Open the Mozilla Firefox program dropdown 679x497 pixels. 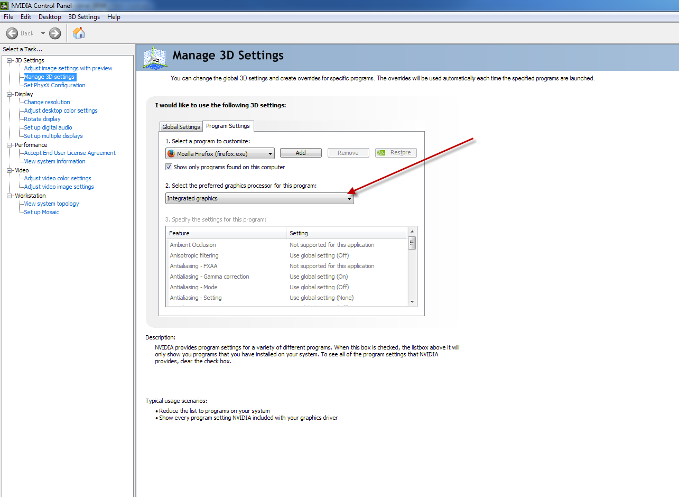[220, 153]
